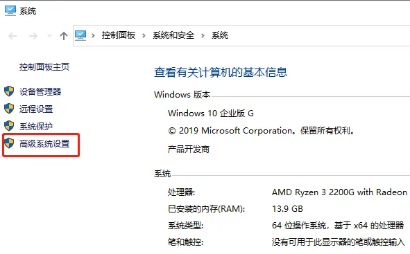
Task: Open 高级系统设置 link
Action: coord(44,143)
